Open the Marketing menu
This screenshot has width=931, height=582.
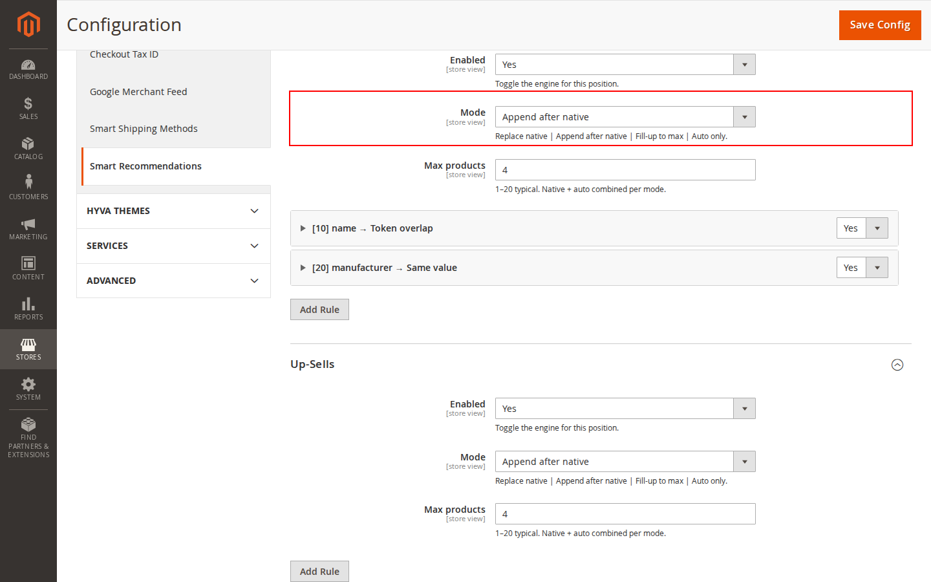pos(28,229)
